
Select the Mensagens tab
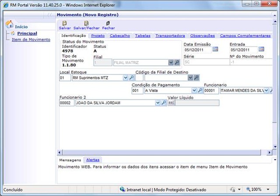pos(70,160)
